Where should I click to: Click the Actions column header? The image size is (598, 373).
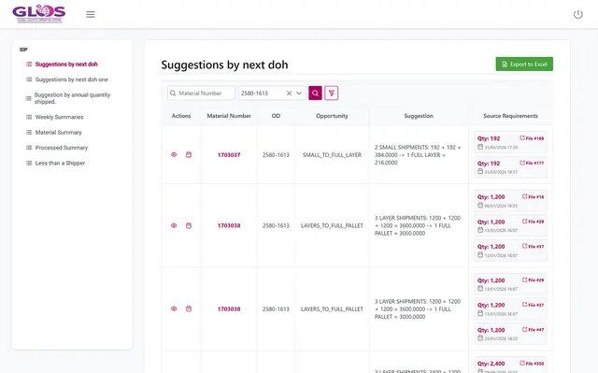181,116
